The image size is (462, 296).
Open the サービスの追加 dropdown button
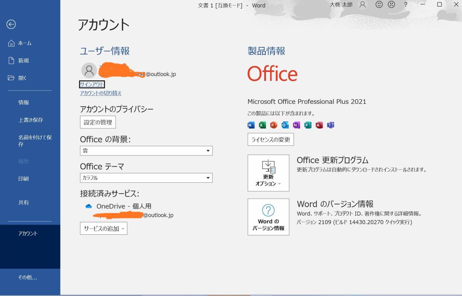104,228
